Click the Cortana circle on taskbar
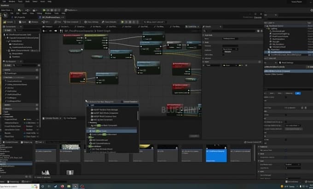Viewport: 313px width, 189px height. tap(42, 186)
